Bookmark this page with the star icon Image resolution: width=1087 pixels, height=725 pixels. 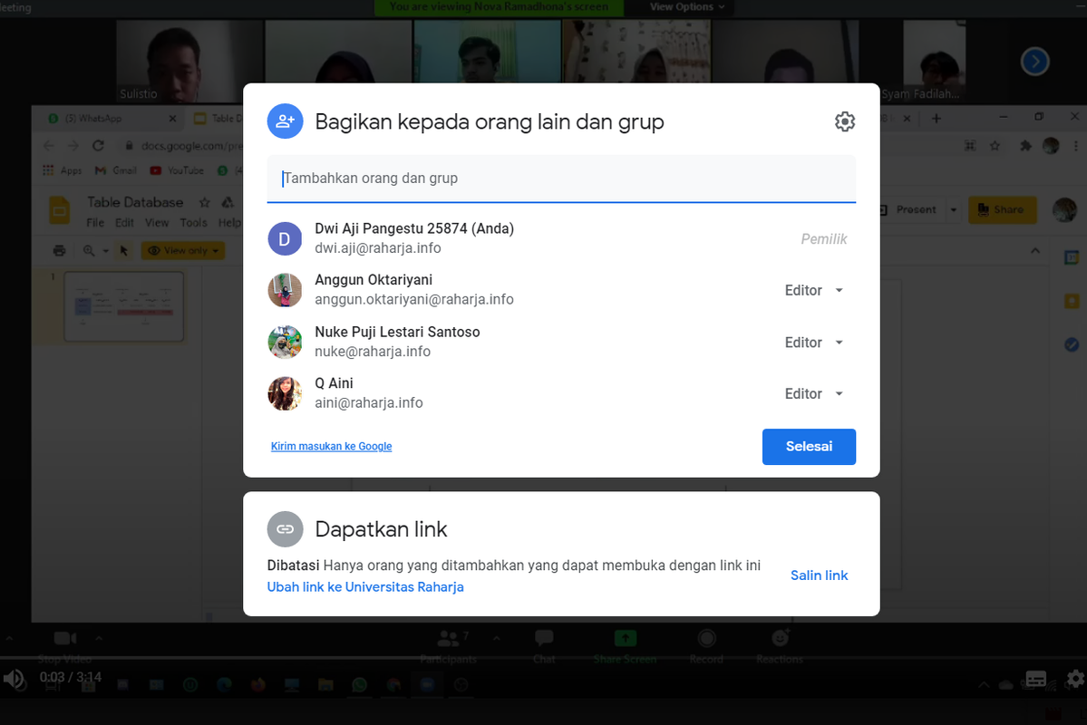click(x=995, y=146)
